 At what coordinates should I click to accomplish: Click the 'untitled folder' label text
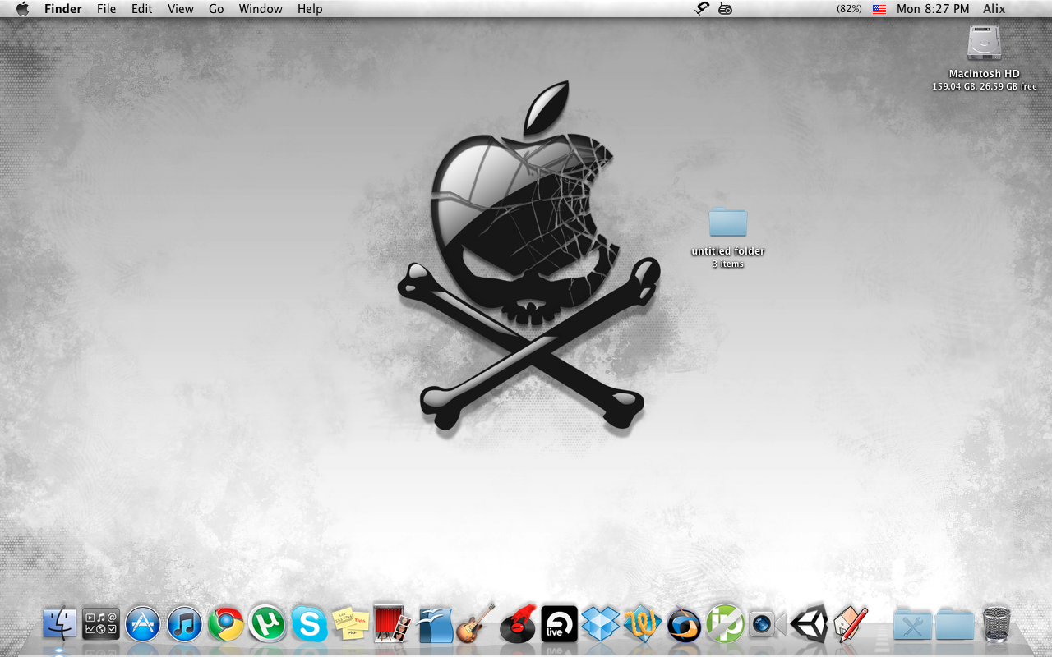[728, 251]
